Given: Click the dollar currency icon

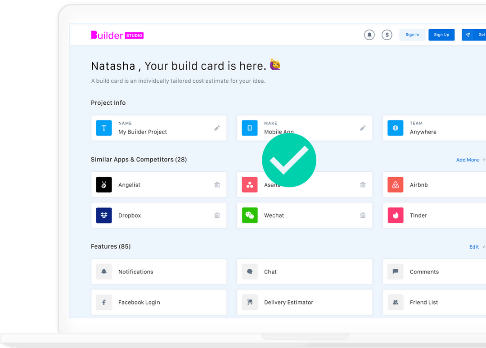Looking at the screenshot, I should (x=387, y=35).
